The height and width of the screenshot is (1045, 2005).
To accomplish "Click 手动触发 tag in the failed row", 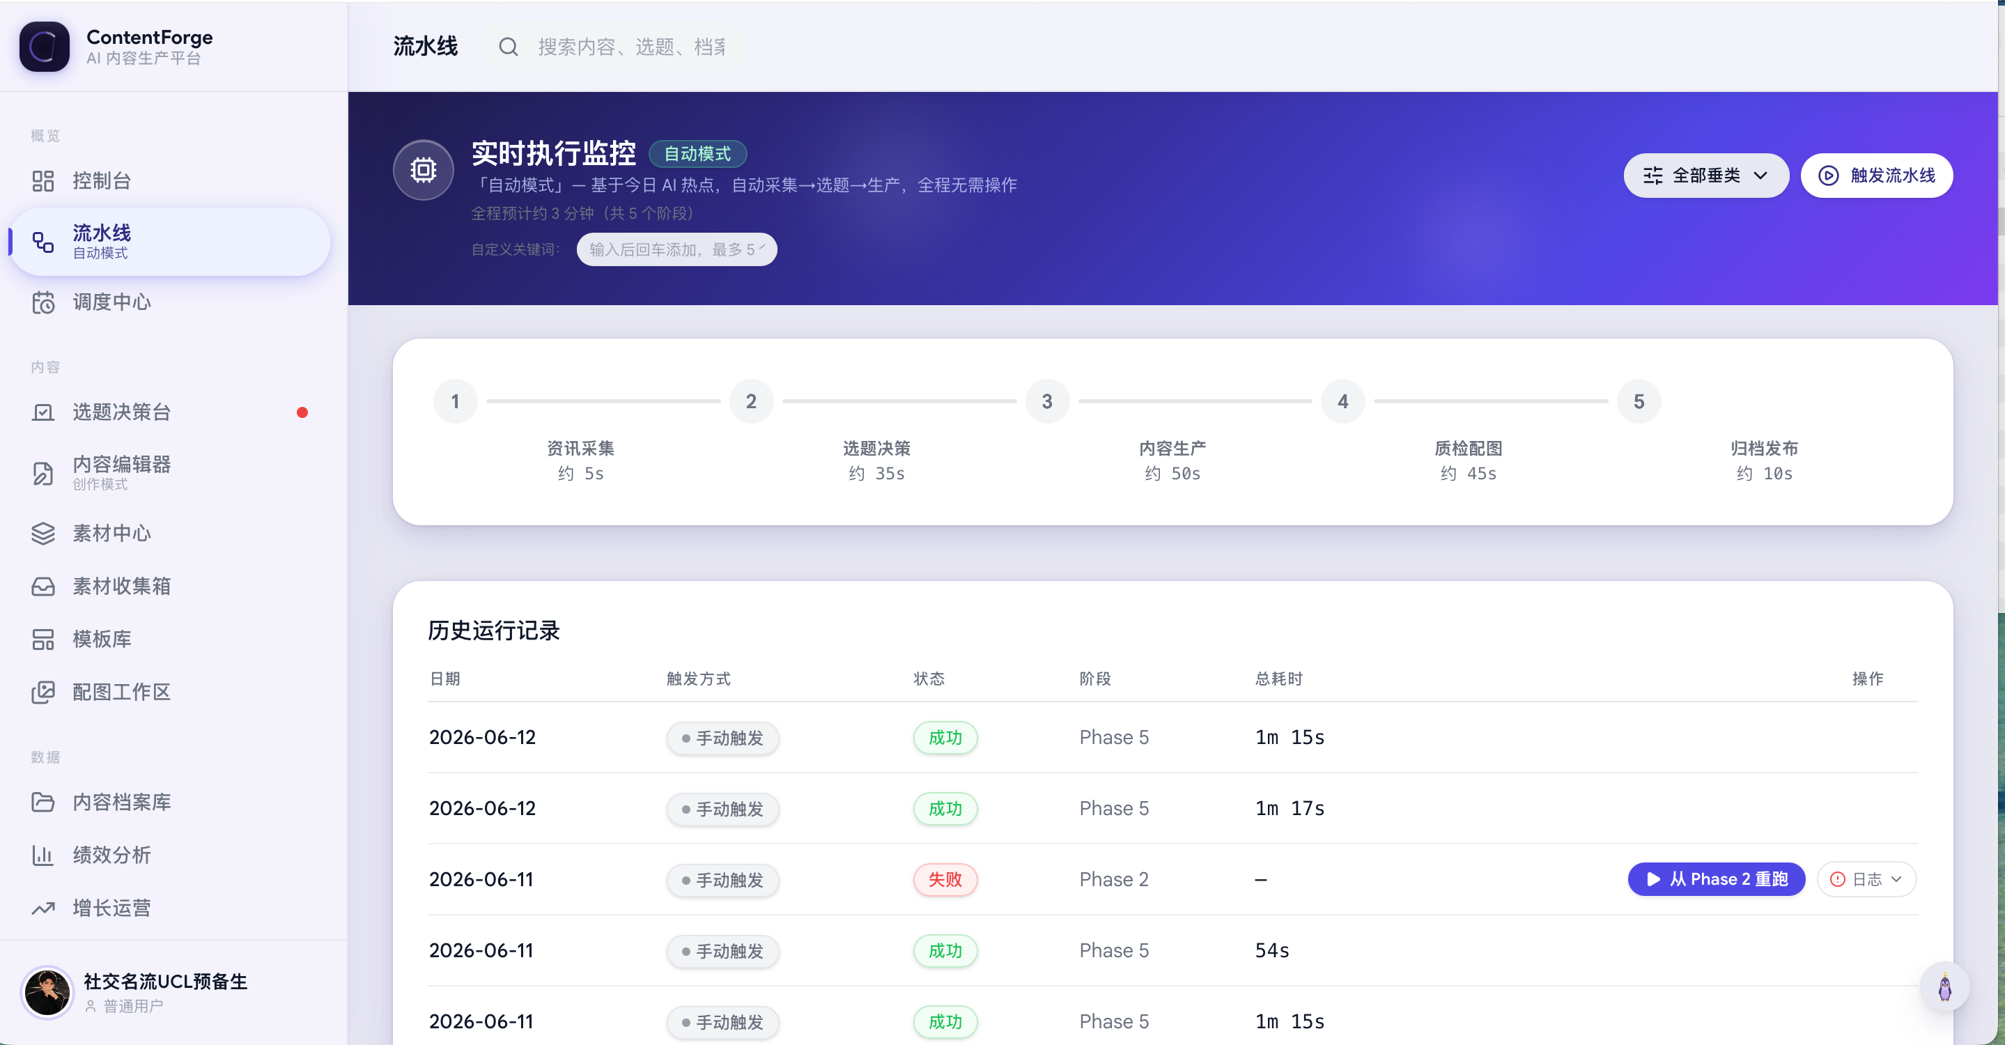I will [722, 880].
